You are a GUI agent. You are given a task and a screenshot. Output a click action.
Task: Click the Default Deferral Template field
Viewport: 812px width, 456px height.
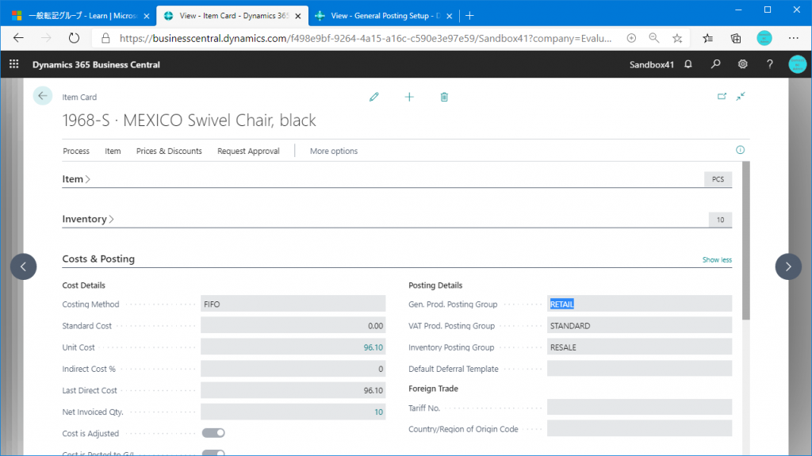point(640,369)
